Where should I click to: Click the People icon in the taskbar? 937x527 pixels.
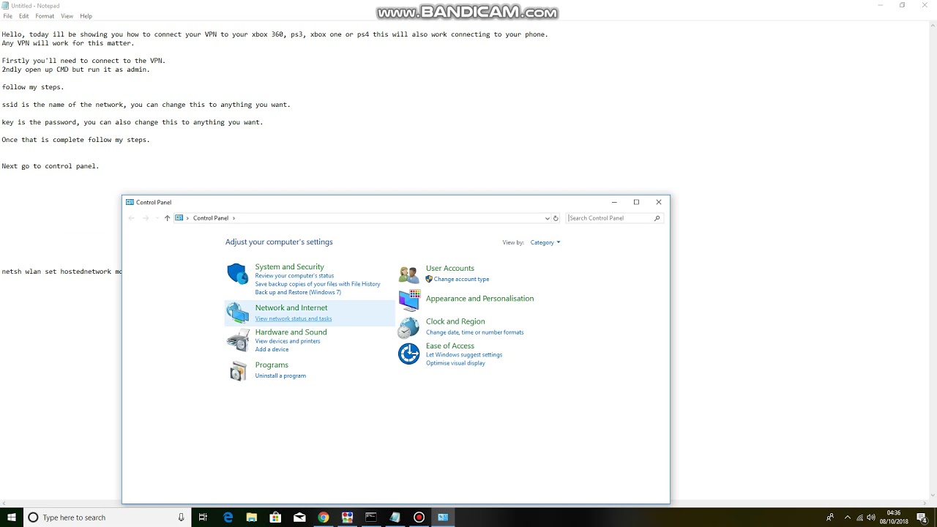click(830, 517)
